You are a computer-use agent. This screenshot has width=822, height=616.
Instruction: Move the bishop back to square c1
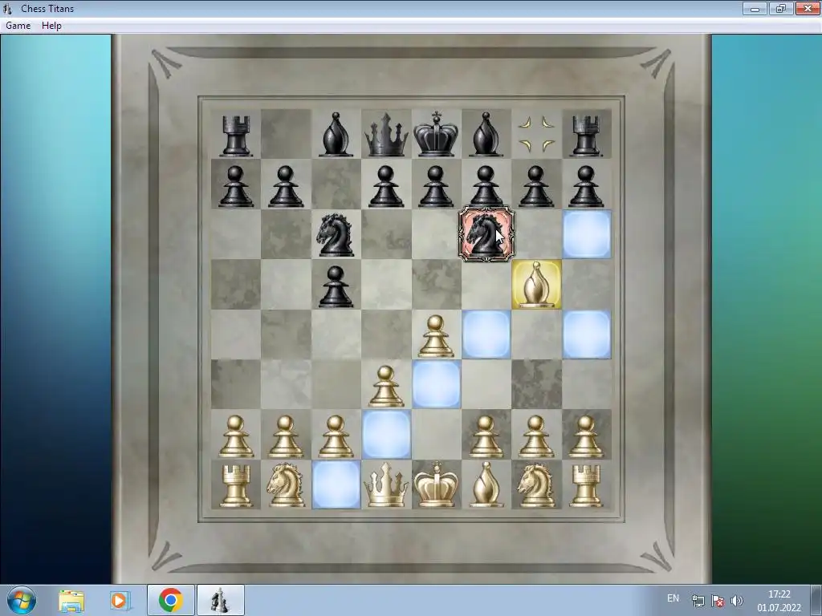click(336, 484)
